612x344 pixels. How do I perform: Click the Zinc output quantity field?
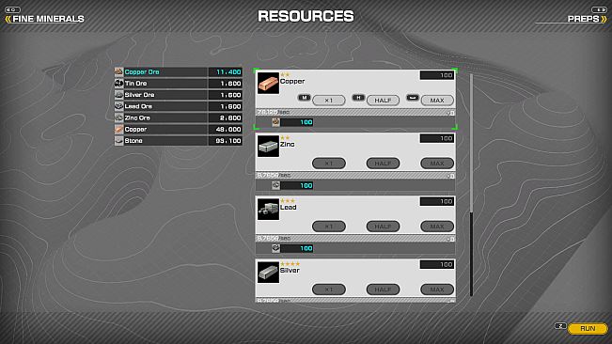[437, 138]
